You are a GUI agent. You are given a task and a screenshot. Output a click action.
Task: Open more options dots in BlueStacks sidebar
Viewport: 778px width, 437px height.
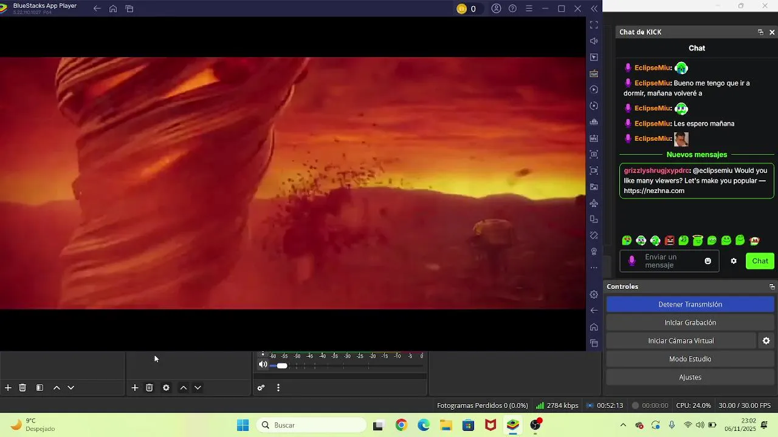point(594,268)
